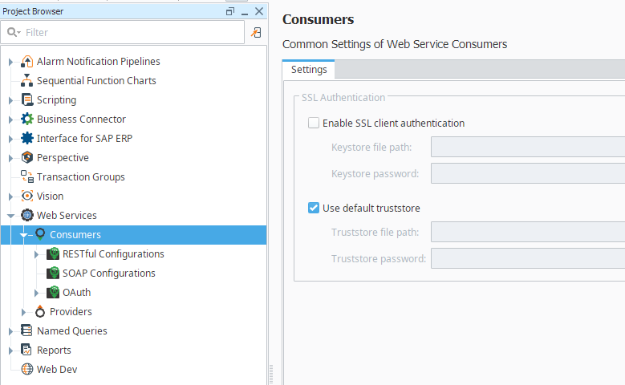Open the Reports tree item
The width and height of the screenshot is (625, 385).
[x=54, y=351]
